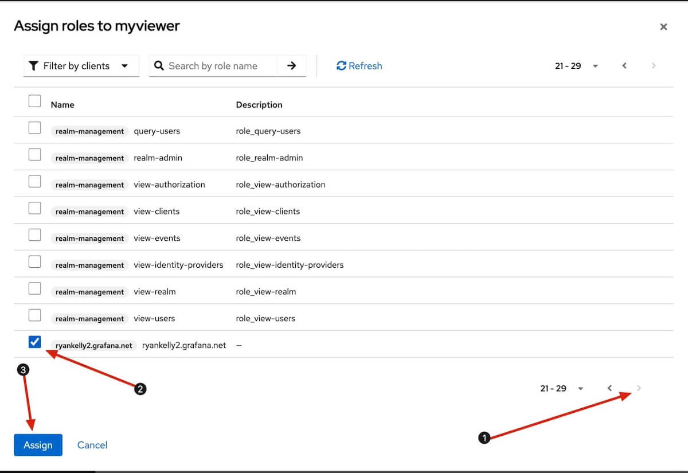
Task: Go to previous page using bottom pagination
Action: point(609,388)
